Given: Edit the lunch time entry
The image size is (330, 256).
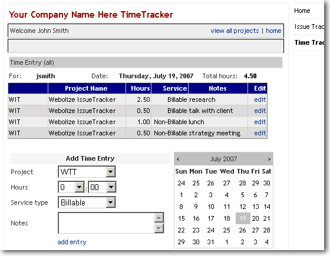Looking at the screenshot, I should point(260,122).
